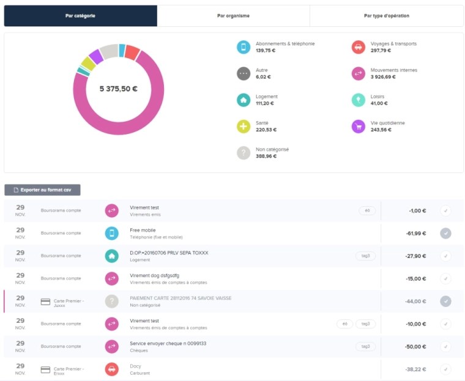Switch to the Par organisme tab
The image size is (465, 381).
233,16
